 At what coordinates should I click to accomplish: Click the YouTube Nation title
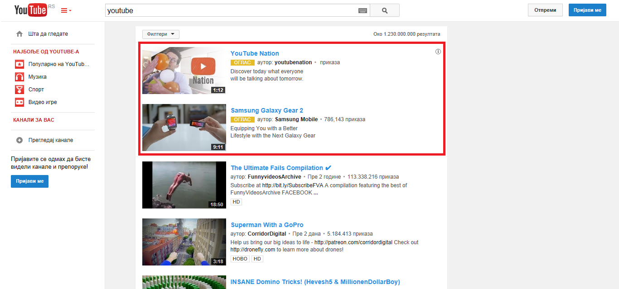pos(255,53)
